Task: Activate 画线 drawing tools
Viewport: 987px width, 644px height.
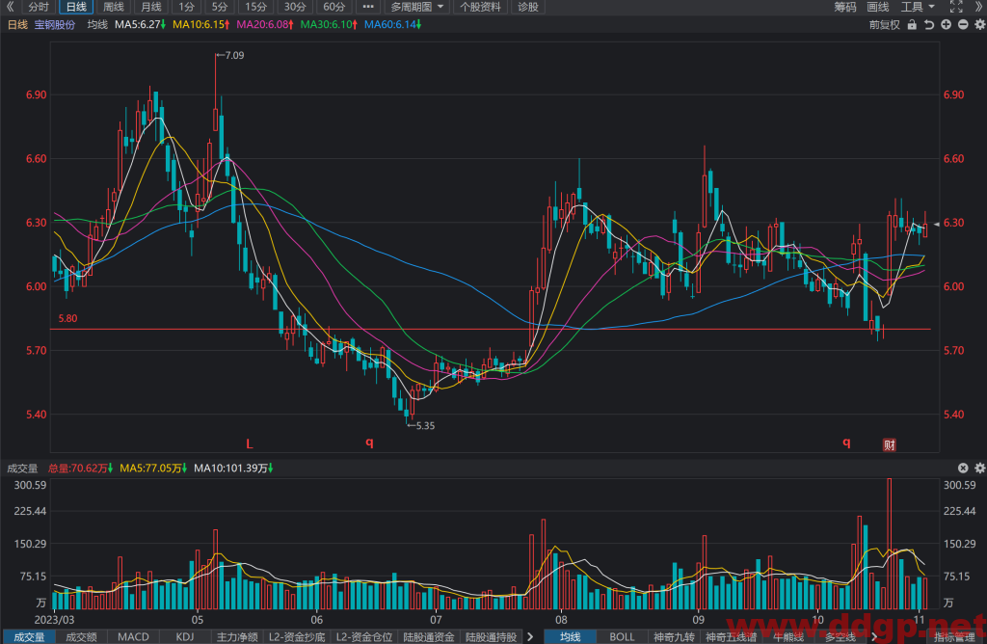Action: [877, 7]
